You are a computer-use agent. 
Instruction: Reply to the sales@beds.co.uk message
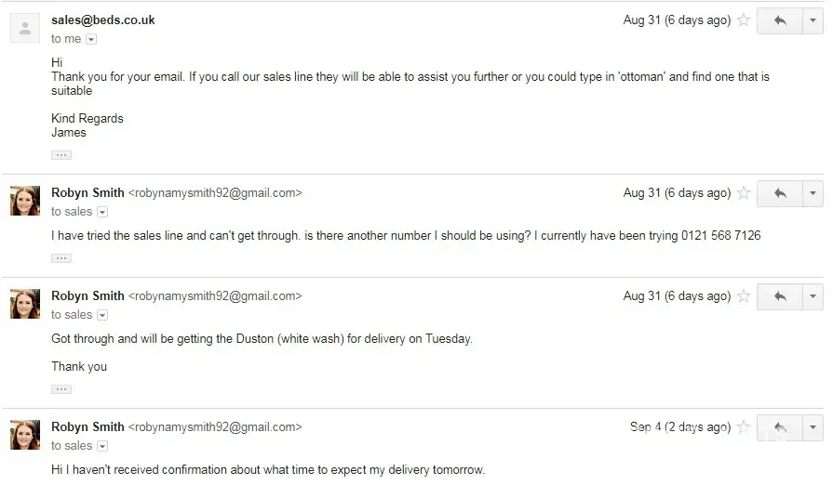[780, 20]
